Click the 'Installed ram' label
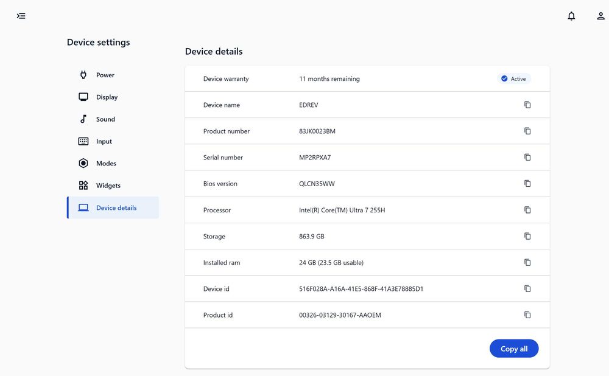The height and width of the screenshot is (376, 609). tap(222, 263)
